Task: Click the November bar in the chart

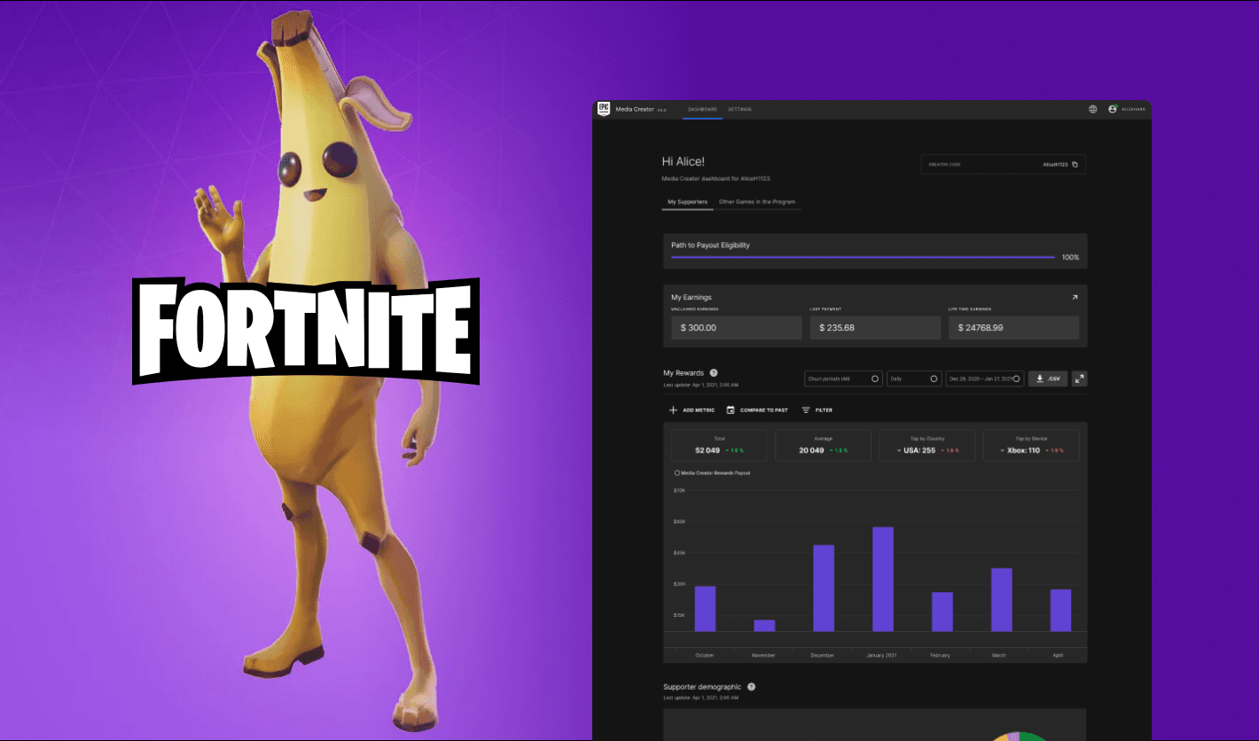Action: [x=764, y=626]
